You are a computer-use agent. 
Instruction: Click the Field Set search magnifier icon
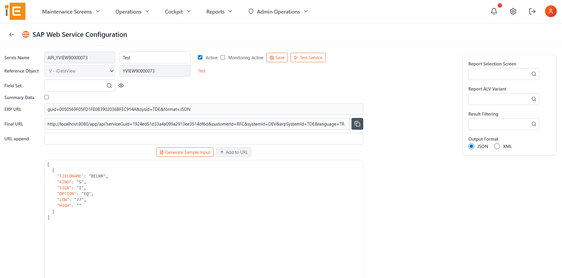point(109,85)
